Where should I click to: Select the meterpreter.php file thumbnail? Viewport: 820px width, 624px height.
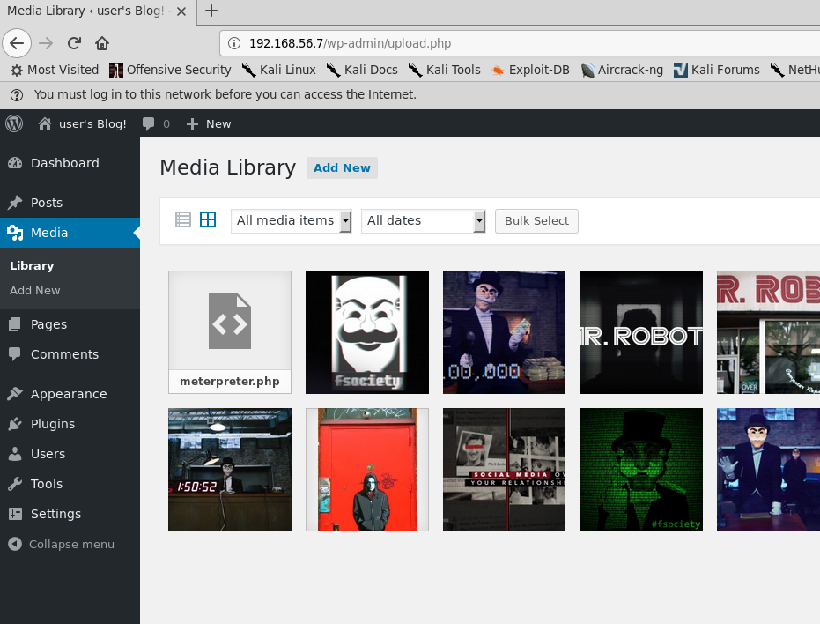point(230,332)
